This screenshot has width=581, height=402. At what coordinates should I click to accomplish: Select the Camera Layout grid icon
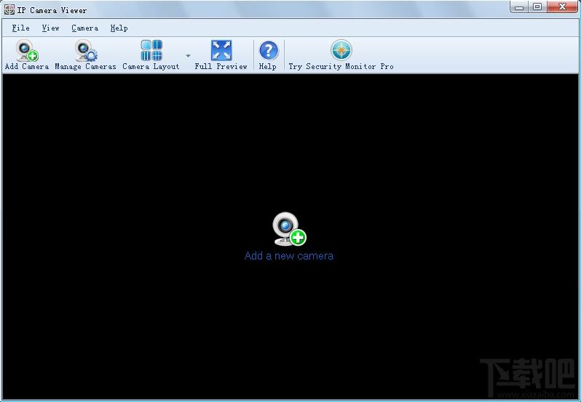click(x=151, y=50)
